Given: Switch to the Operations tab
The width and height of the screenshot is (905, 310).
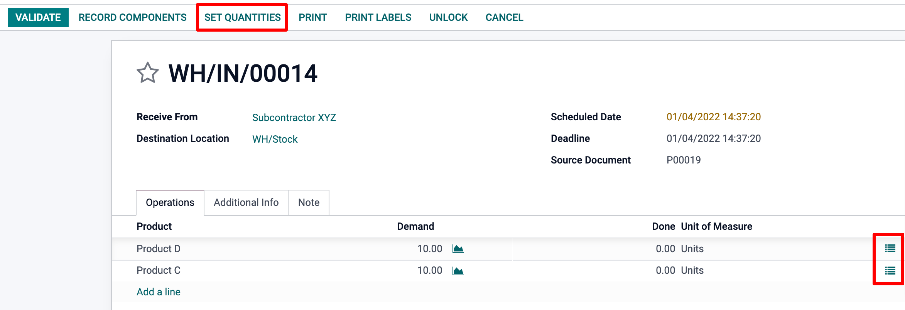Looking at the screenshot, I should 170,202.
